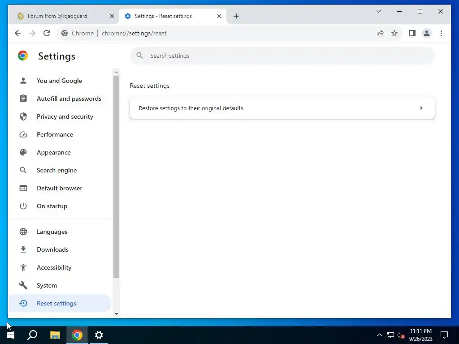Screen dimensions: 459x344
Task: Click the shield icon for Privacy
Action: (x=23, y=116)
